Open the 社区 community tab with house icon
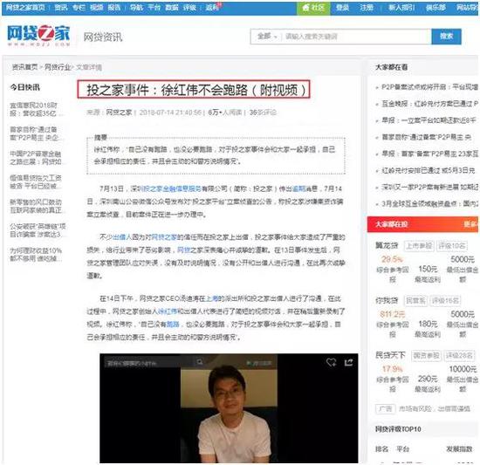The image size is (480, 465). 313,7
